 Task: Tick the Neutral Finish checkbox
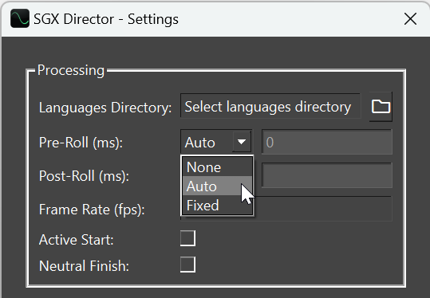pyautogui.click(x=187, y=265)
